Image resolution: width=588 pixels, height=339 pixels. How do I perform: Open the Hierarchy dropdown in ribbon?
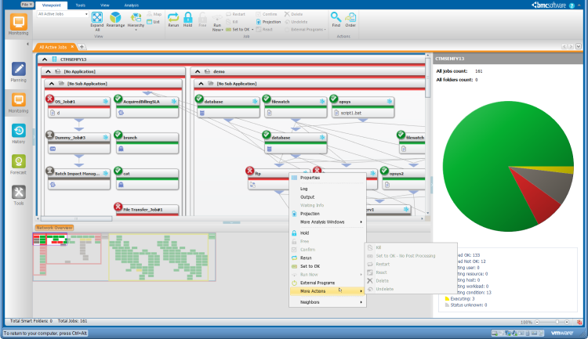click(x=136, y=20)
